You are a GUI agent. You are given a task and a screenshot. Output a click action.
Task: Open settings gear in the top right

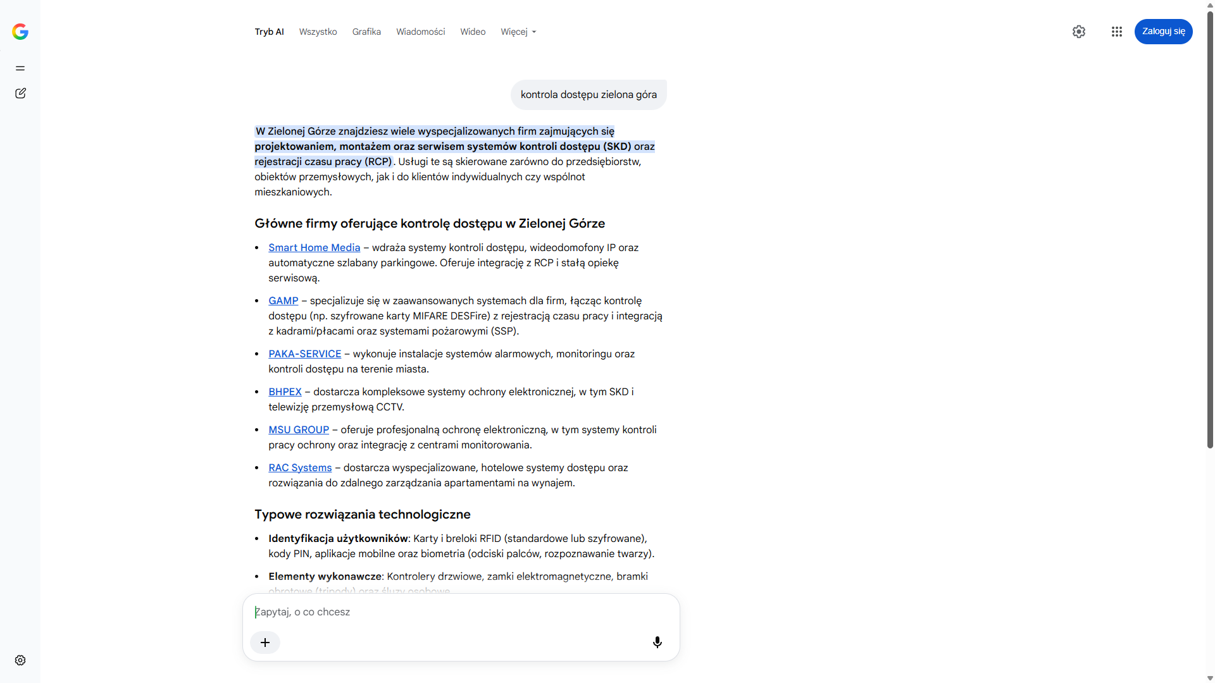(1079, 32)
